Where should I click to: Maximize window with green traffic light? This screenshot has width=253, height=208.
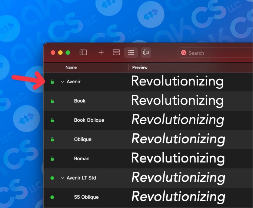(x=68, y=53)
